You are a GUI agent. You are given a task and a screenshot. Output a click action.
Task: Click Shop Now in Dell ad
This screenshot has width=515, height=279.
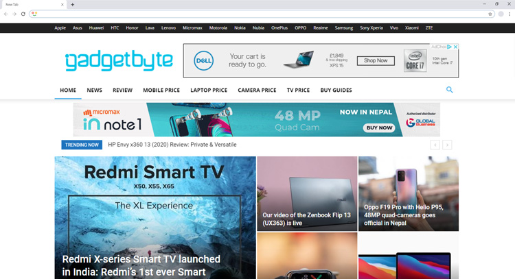[x=376, y=60]
